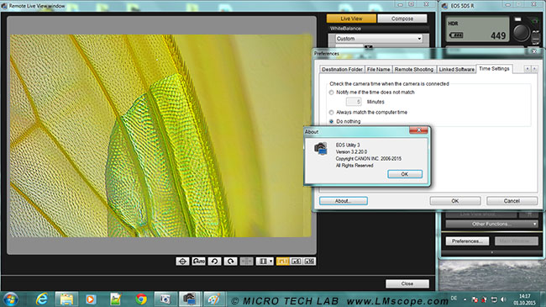Screen dimensions: 546x307
Task: Switch to Destination Folder tab
Action: click(342, 70)
